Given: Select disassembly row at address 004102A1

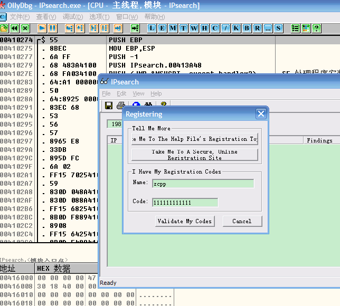Looking at the screenshot, I should [49, 175].
